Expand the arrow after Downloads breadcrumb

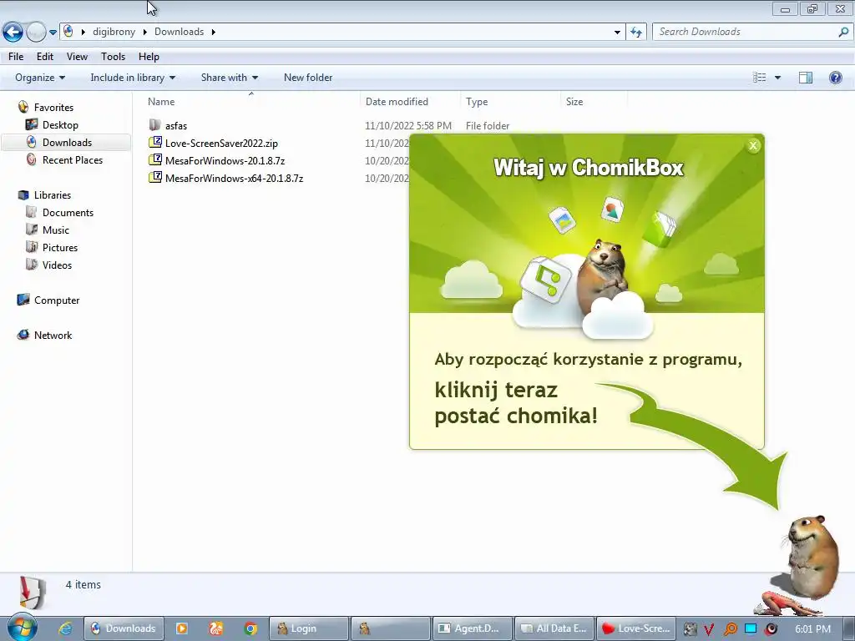213,32
